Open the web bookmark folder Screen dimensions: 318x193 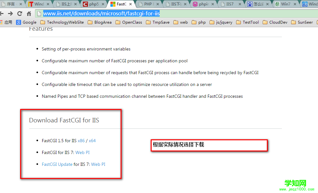click(180, 22)
